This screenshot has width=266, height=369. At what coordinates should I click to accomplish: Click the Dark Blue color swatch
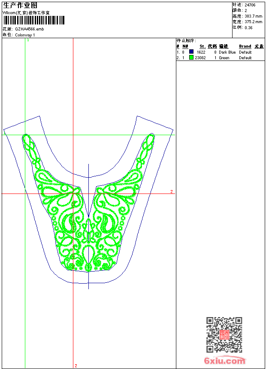(x=191, y=52)
